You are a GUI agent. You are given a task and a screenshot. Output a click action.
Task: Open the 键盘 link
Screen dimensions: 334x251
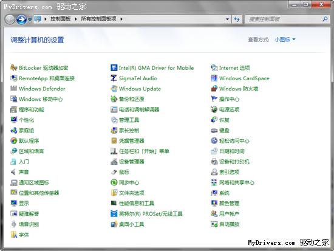[x=224, y=130]
